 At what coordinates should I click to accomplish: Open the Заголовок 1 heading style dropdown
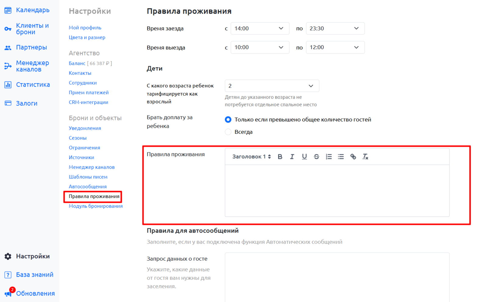[x=251, y=157]
